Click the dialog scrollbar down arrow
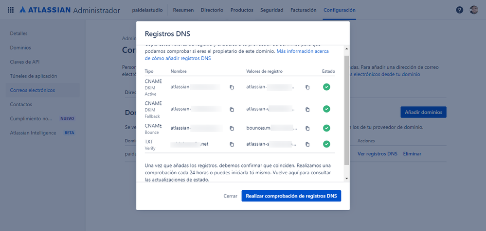The height and width of the screenshot is (231, 486). click(x=346, y=179)
